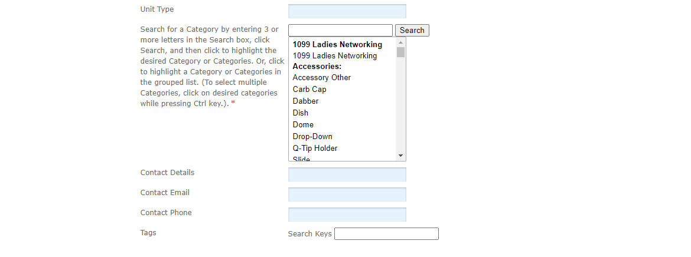Select the partially visible Slide option
Image resolution: width=691 pixels, height=257 pixels.
301,159
